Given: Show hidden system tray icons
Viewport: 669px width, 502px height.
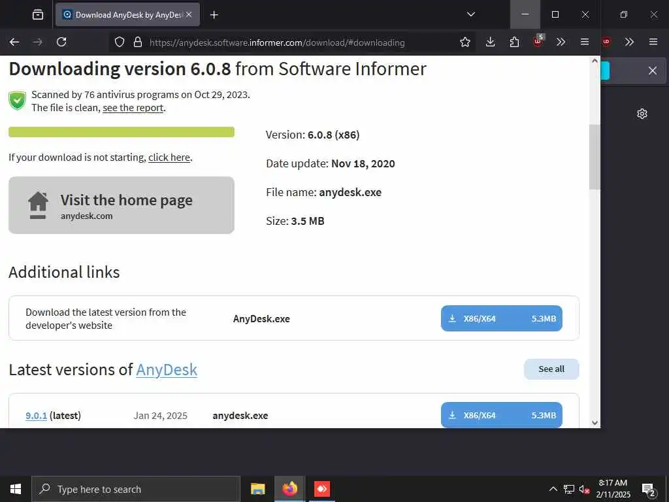Looking at the screenshot, I should click(x=553, y=489).
